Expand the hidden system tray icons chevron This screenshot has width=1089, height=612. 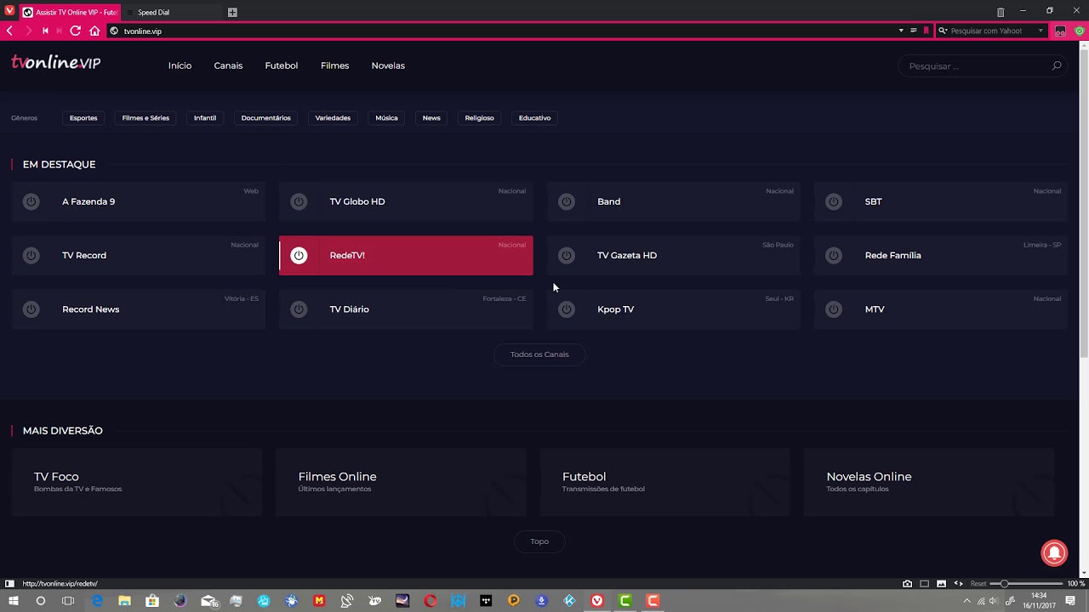point(966,601)
